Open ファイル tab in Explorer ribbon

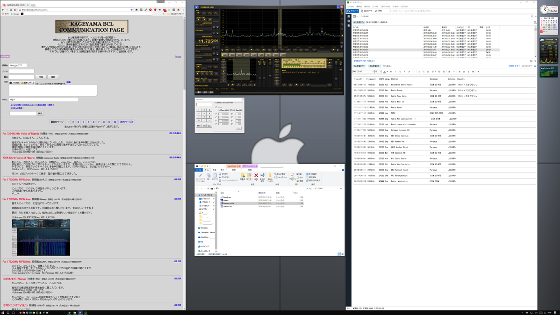click(199, 170)
